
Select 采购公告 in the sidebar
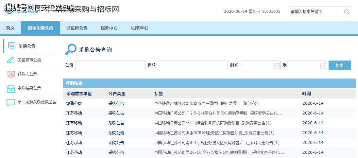click(x=27, y=46)
